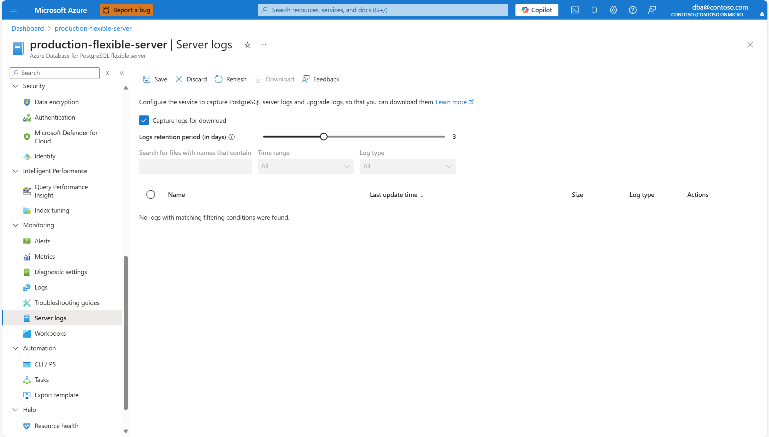Open the Cloud Shell terminal

click(x=575, y=10)
